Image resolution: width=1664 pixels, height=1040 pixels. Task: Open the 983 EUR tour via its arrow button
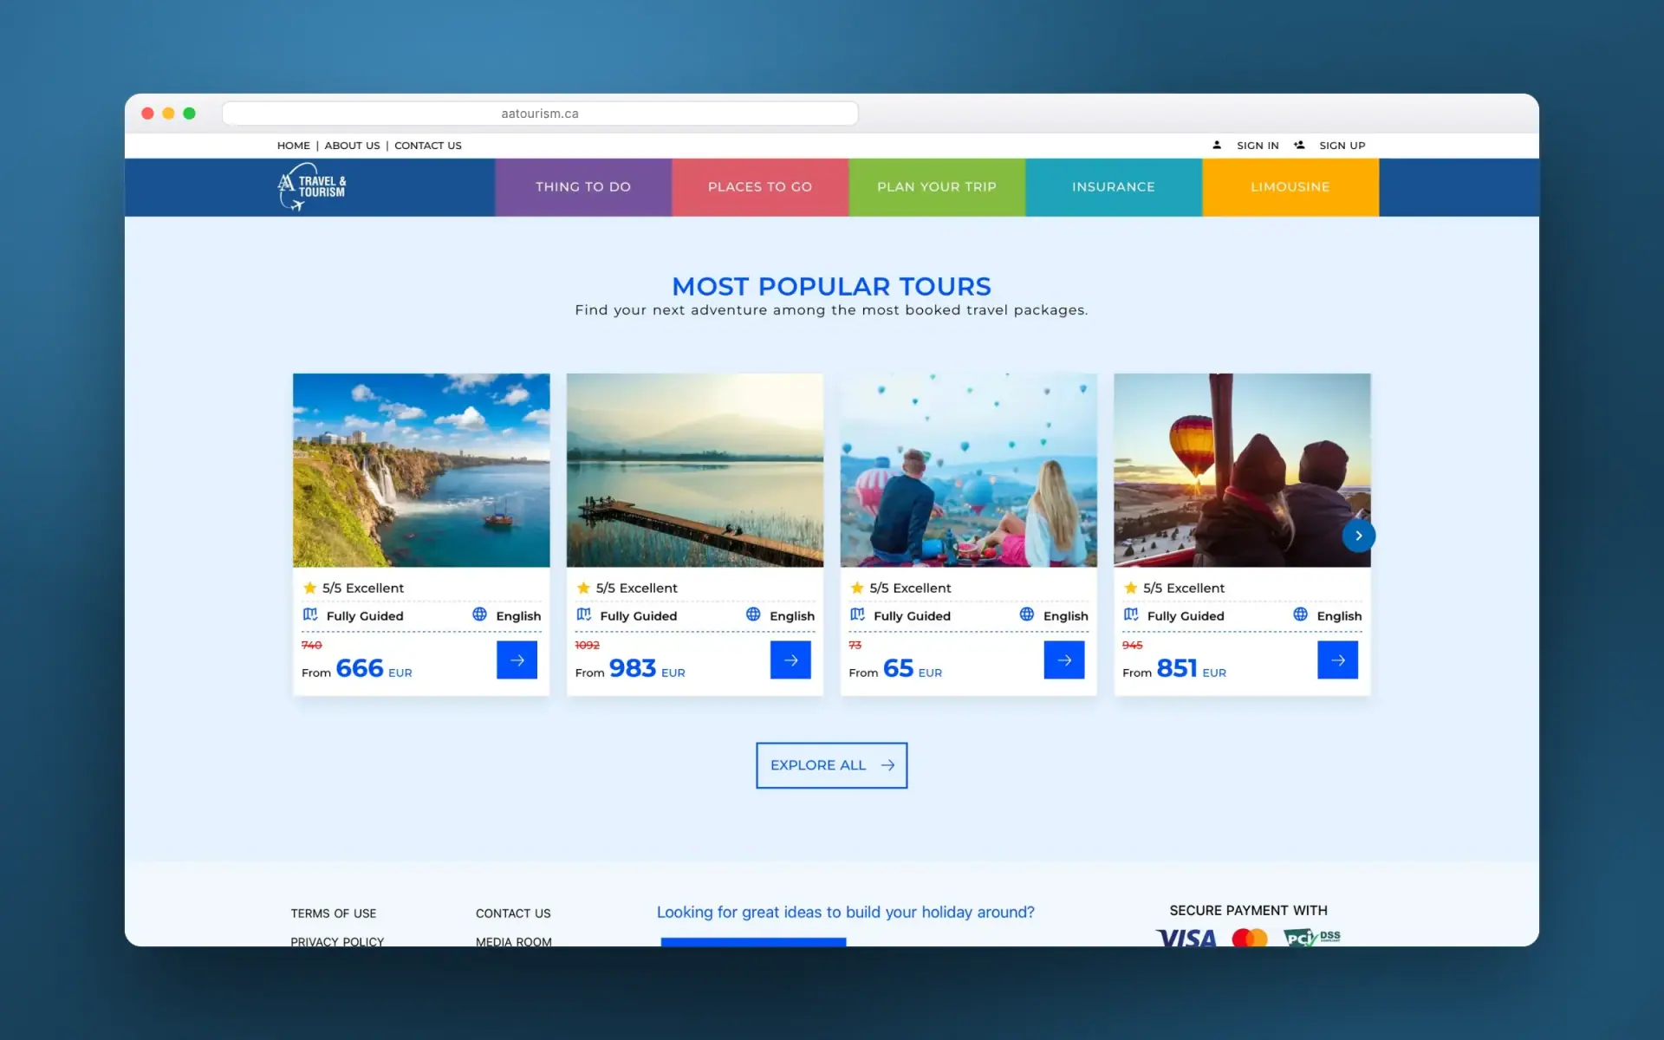790,660
